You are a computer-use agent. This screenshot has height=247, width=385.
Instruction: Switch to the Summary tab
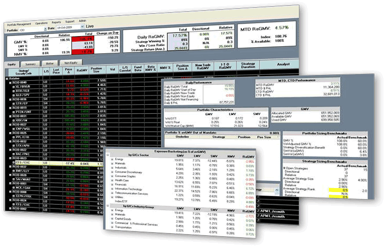coord(31,64)
